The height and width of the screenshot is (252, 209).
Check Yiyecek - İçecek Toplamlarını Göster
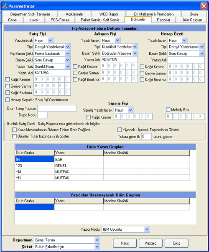pos(120,130)
